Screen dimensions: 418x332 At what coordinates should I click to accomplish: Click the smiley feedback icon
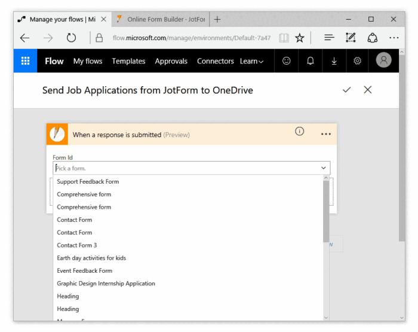287,61
